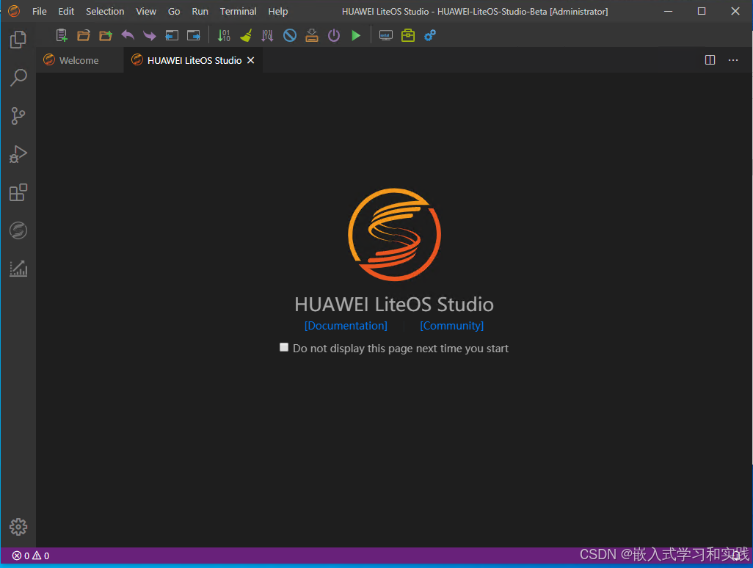
Task: Click the purple redo arrow icon
Action: pos(149,35)
